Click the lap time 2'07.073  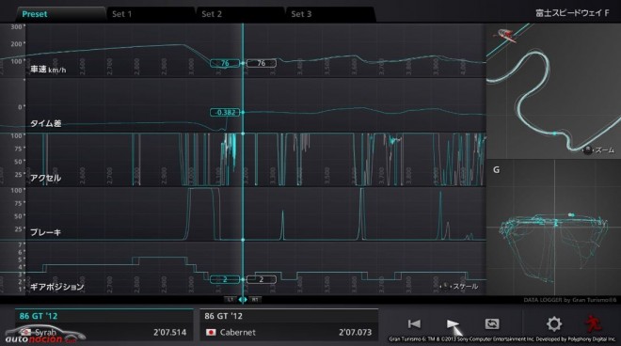pyautogui.click(x=355, y=332)
